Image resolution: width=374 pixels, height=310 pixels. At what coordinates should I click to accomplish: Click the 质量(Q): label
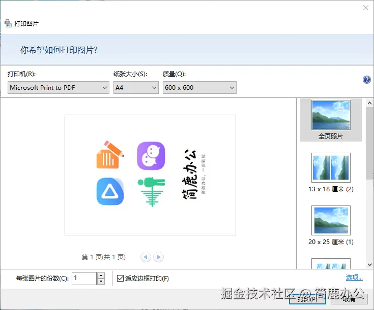click(174, 74)
